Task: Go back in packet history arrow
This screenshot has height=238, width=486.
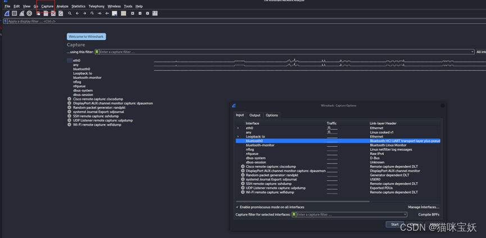Action: [77, 13]
